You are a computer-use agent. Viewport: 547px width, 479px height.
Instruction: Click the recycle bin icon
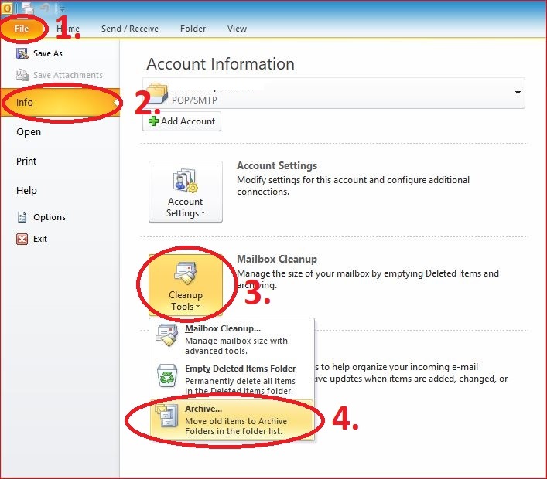(x=167, y=375)
